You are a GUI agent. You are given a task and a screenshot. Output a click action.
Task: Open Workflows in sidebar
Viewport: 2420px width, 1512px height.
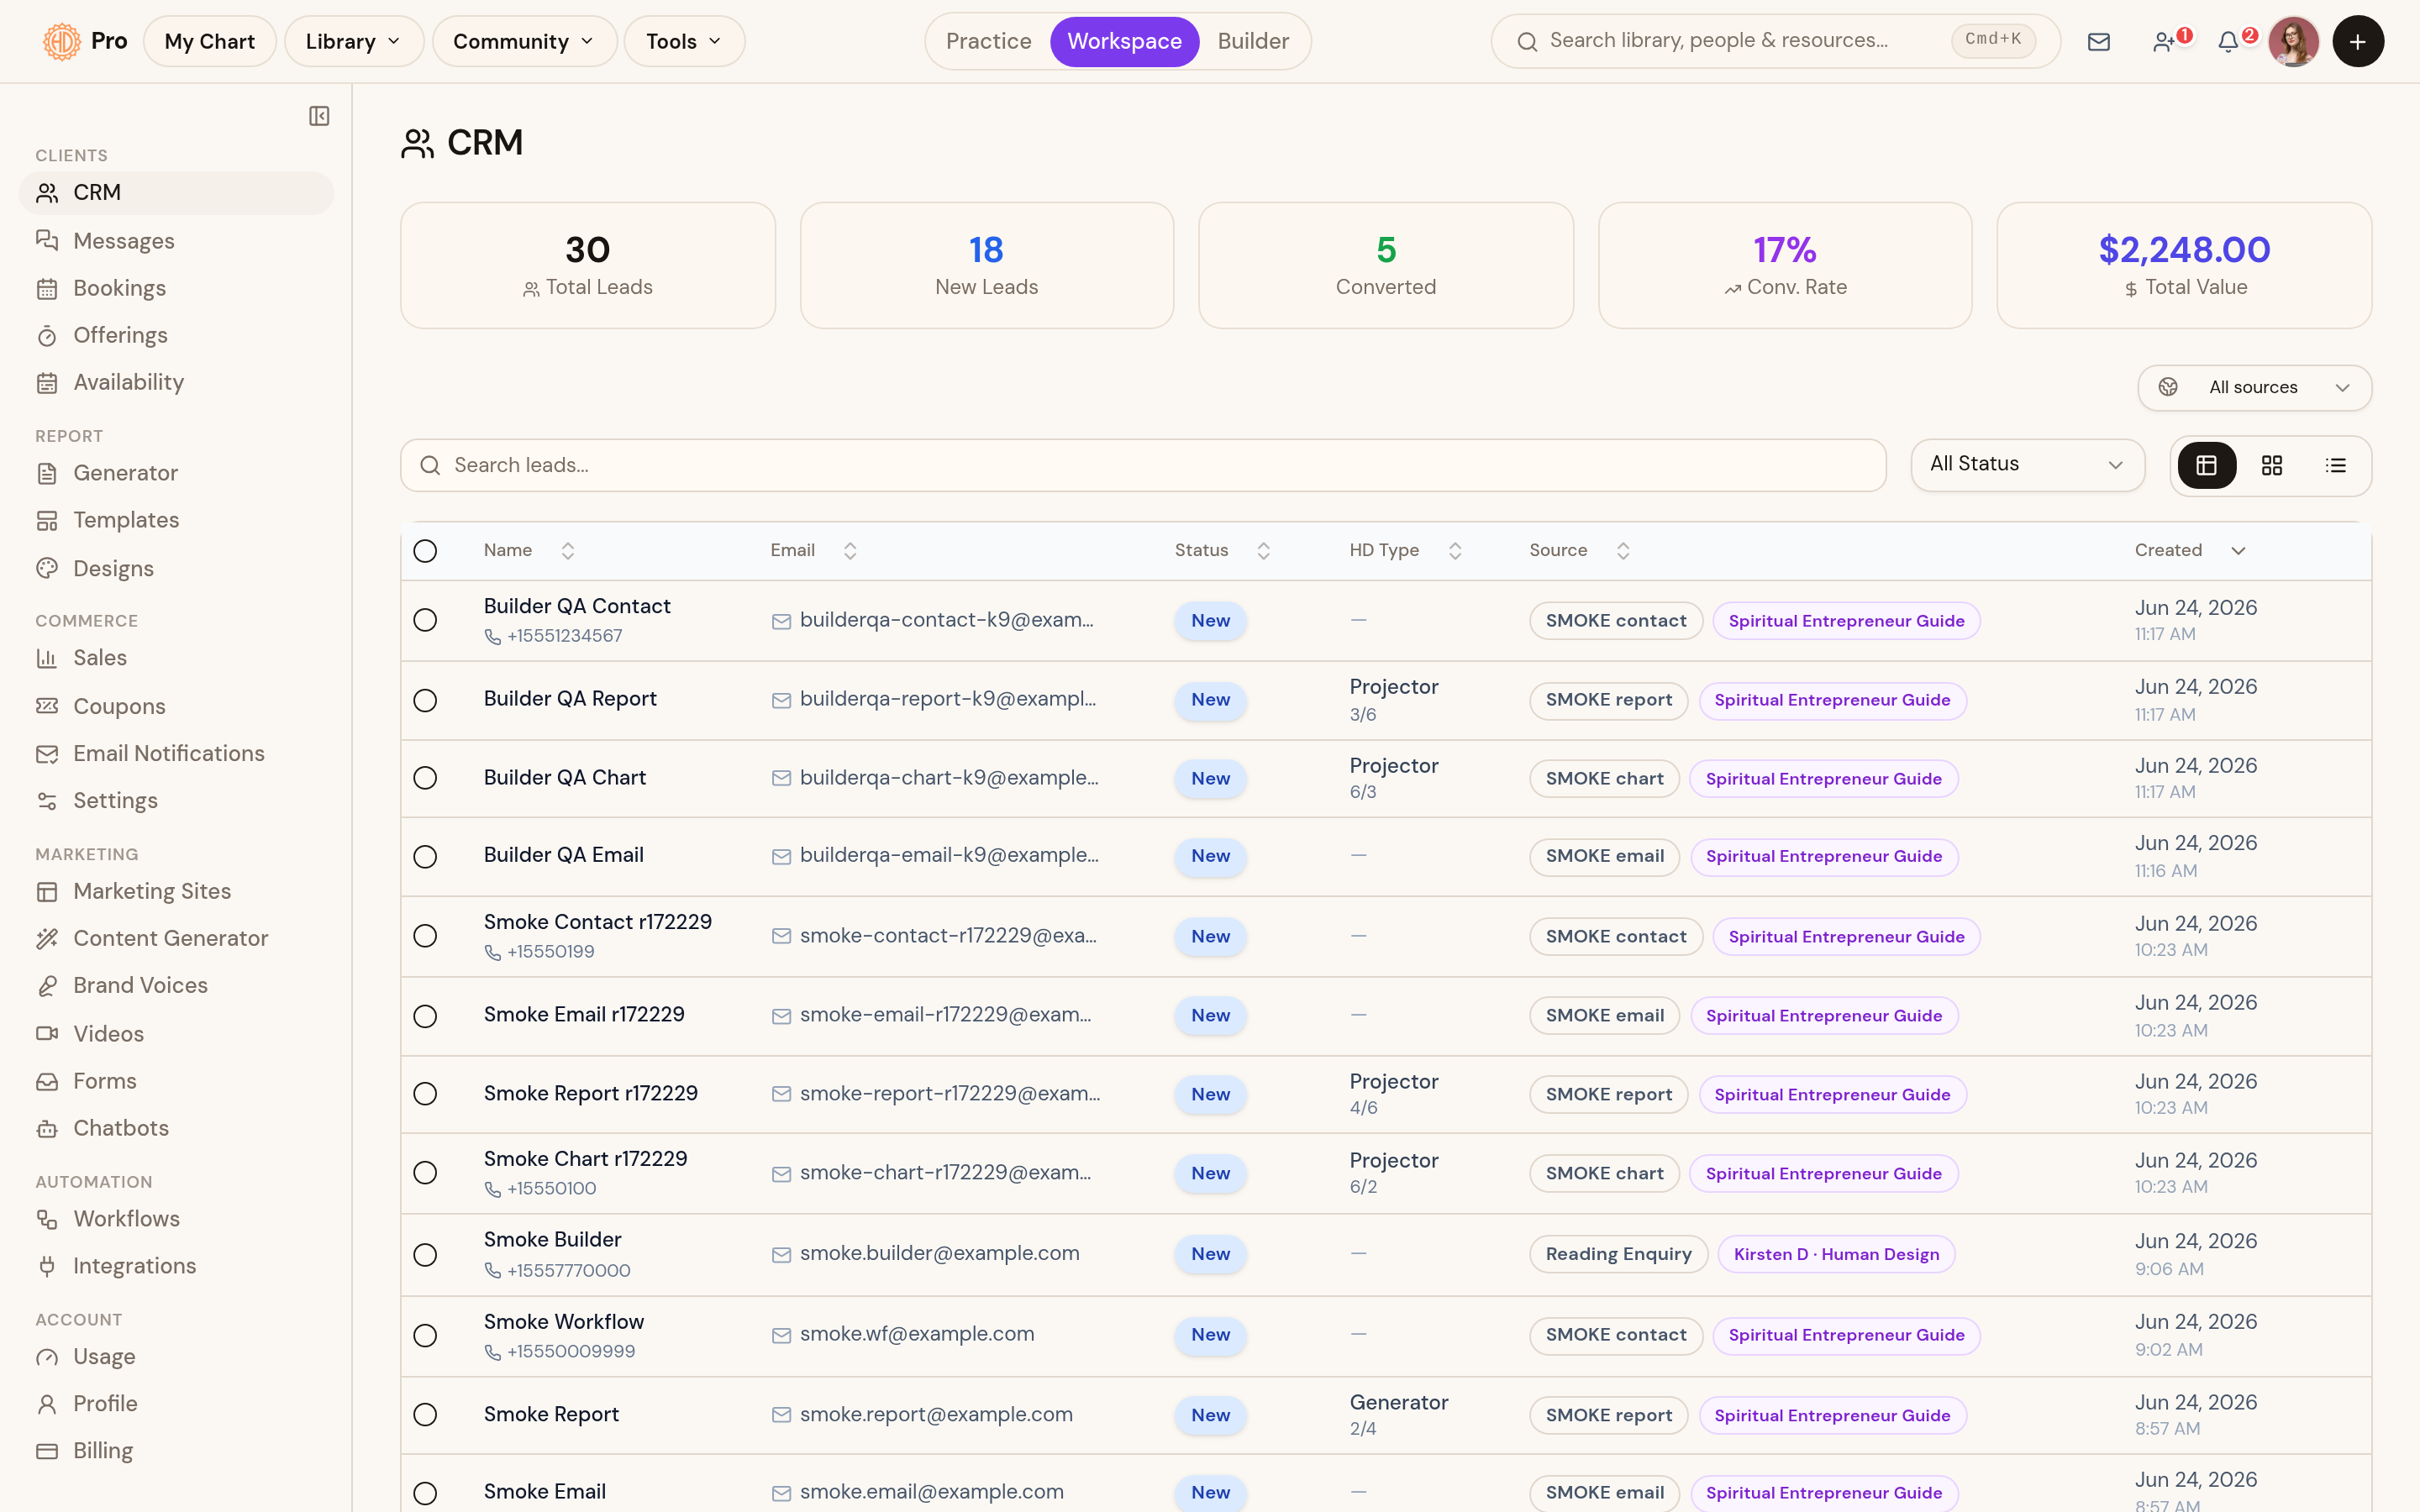(176, 1219)
